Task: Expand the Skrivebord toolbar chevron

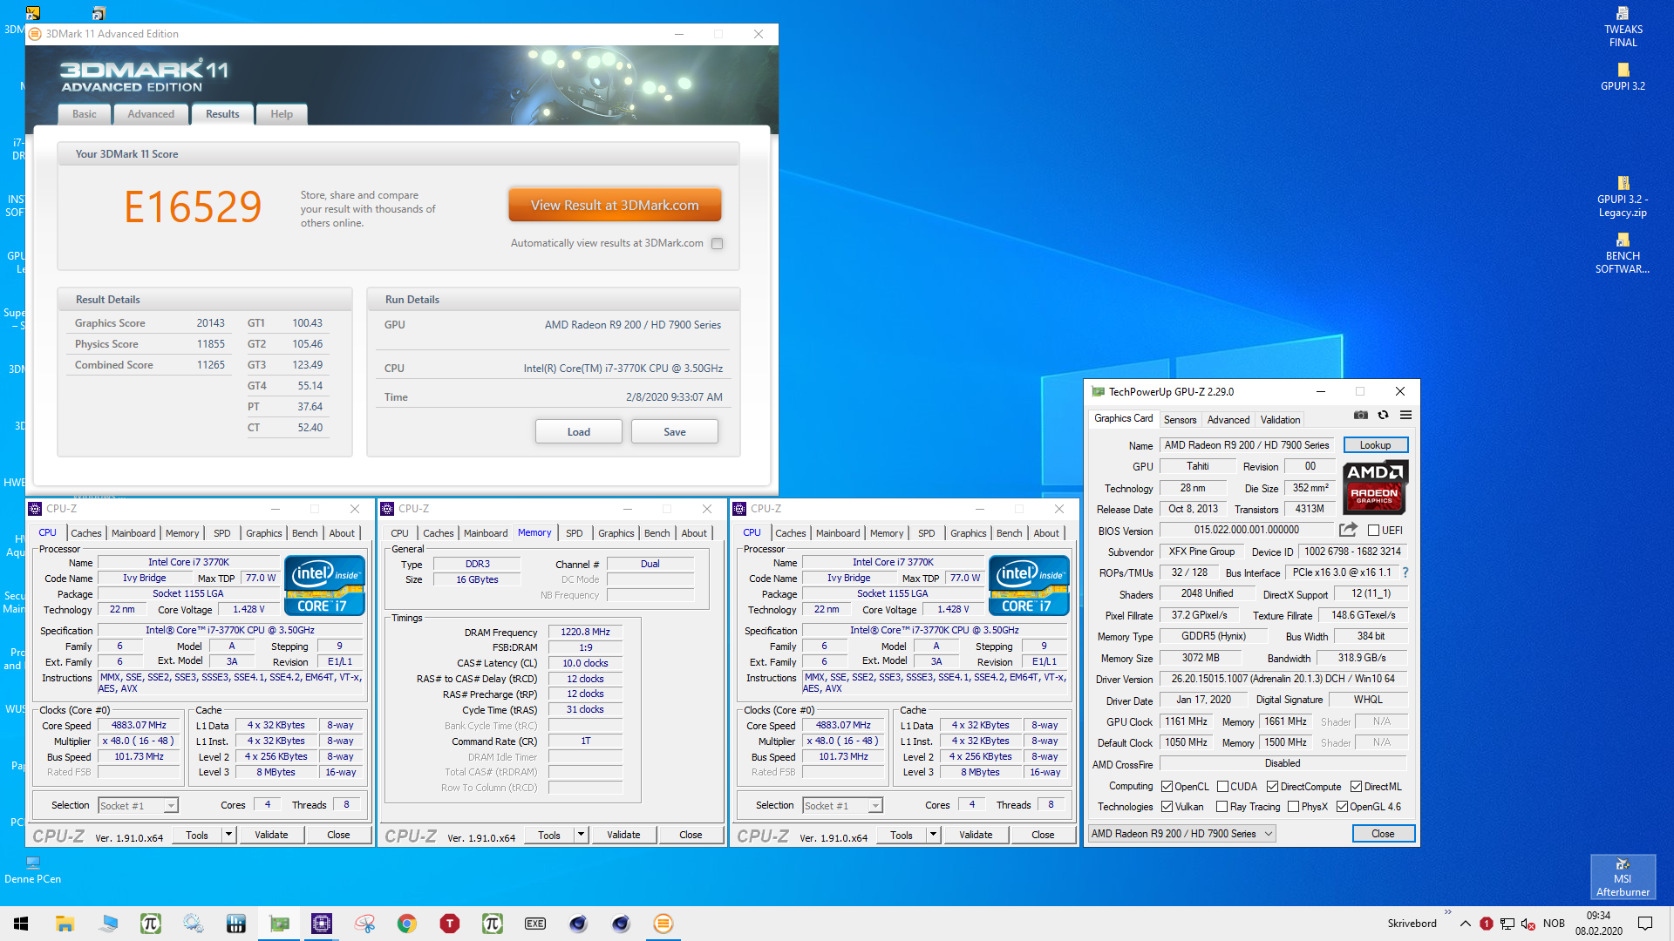Action: pyautogui.click(x=1448, y=913)
